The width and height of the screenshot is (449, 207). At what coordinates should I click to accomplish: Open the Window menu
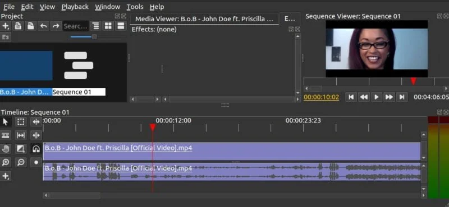107,7
